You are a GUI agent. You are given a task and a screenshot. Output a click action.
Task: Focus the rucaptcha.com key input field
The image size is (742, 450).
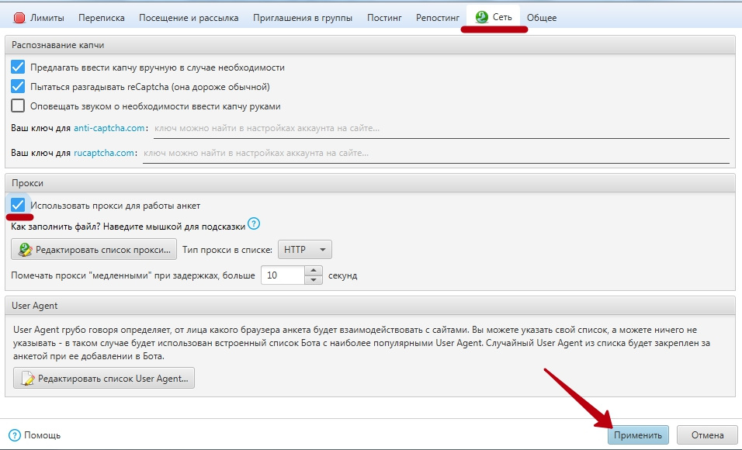click(x=435, y=153)
